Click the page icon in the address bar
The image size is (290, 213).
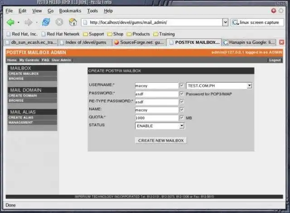85,23
